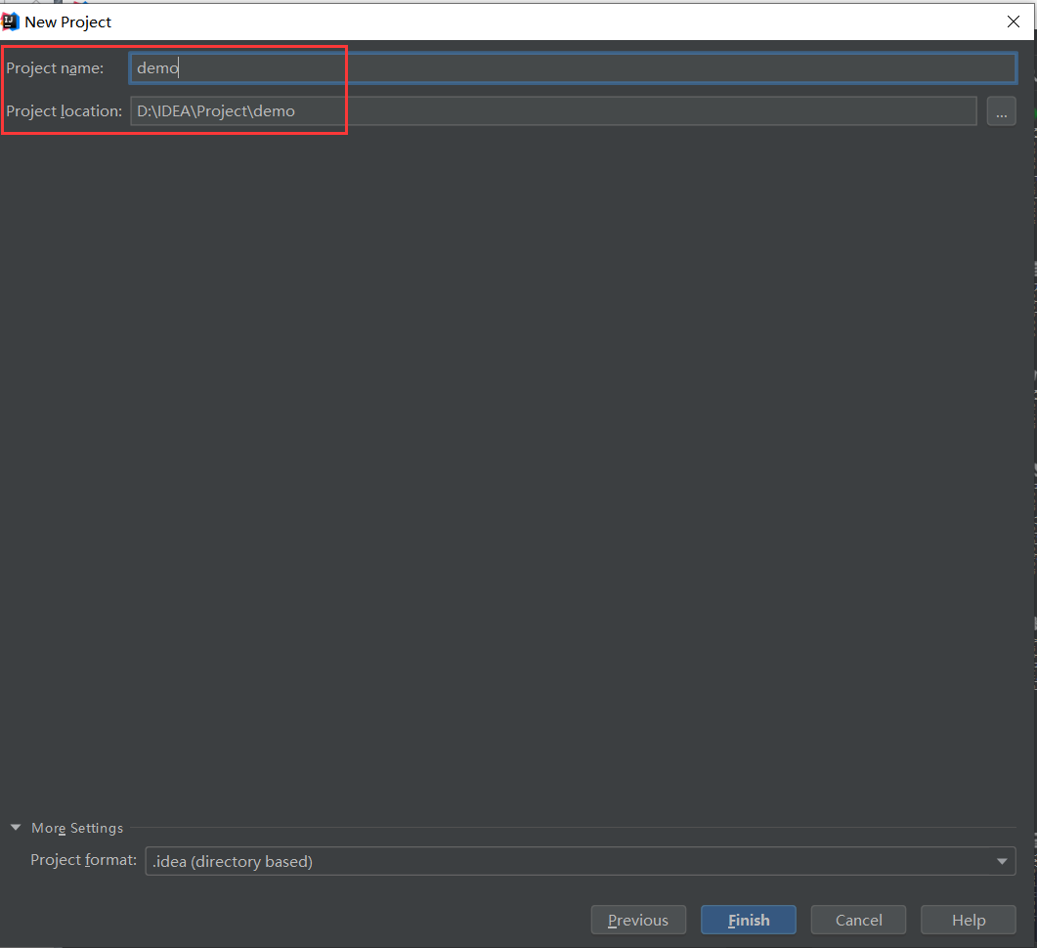
Task: Click the Project name label
Action: (x=55, y=68)
